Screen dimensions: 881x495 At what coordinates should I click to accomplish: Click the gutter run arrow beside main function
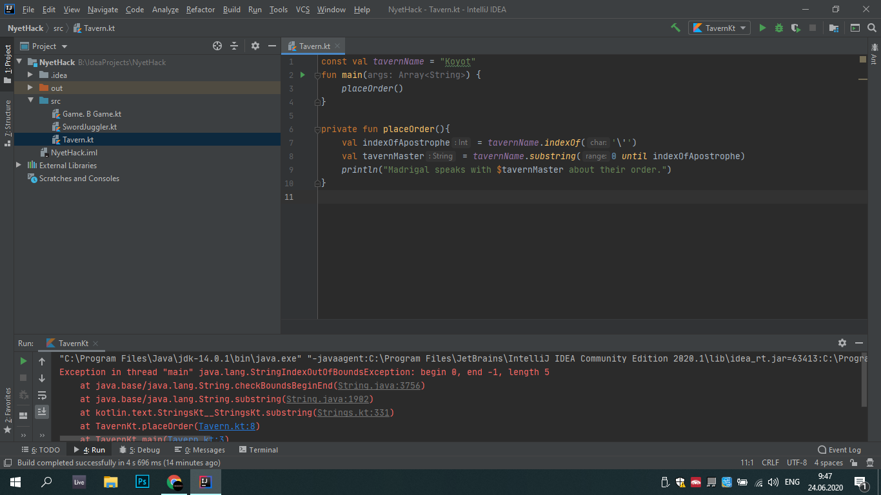pyautogui.click(x=303, y=75)
